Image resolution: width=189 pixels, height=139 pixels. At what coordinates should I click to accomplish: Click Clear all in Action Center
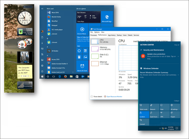coord(177,45)
